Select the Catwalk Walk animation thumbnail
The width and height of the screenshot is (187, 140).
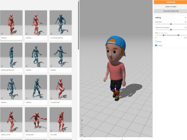coord(60,87)
